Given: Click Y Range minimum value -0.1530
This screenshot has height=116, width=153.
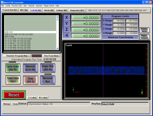Looking at the screenshot, I should click(119, 25).
